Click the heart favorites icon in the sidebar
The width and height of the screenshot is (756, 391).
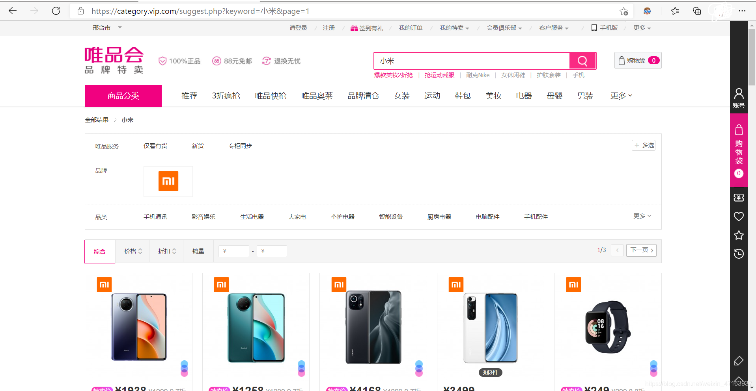pos(739,217)
